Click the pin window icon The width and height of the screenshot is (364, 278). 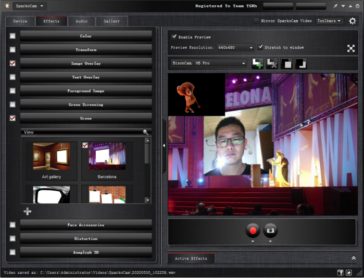[335, 6]
